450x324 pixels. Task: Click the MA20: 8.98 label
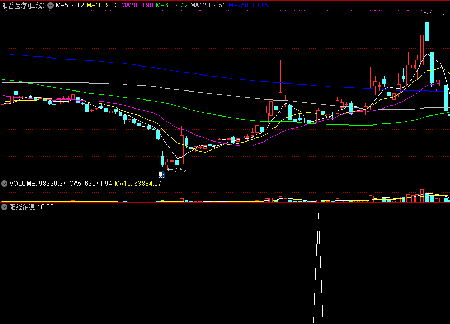tap(137, 5)
